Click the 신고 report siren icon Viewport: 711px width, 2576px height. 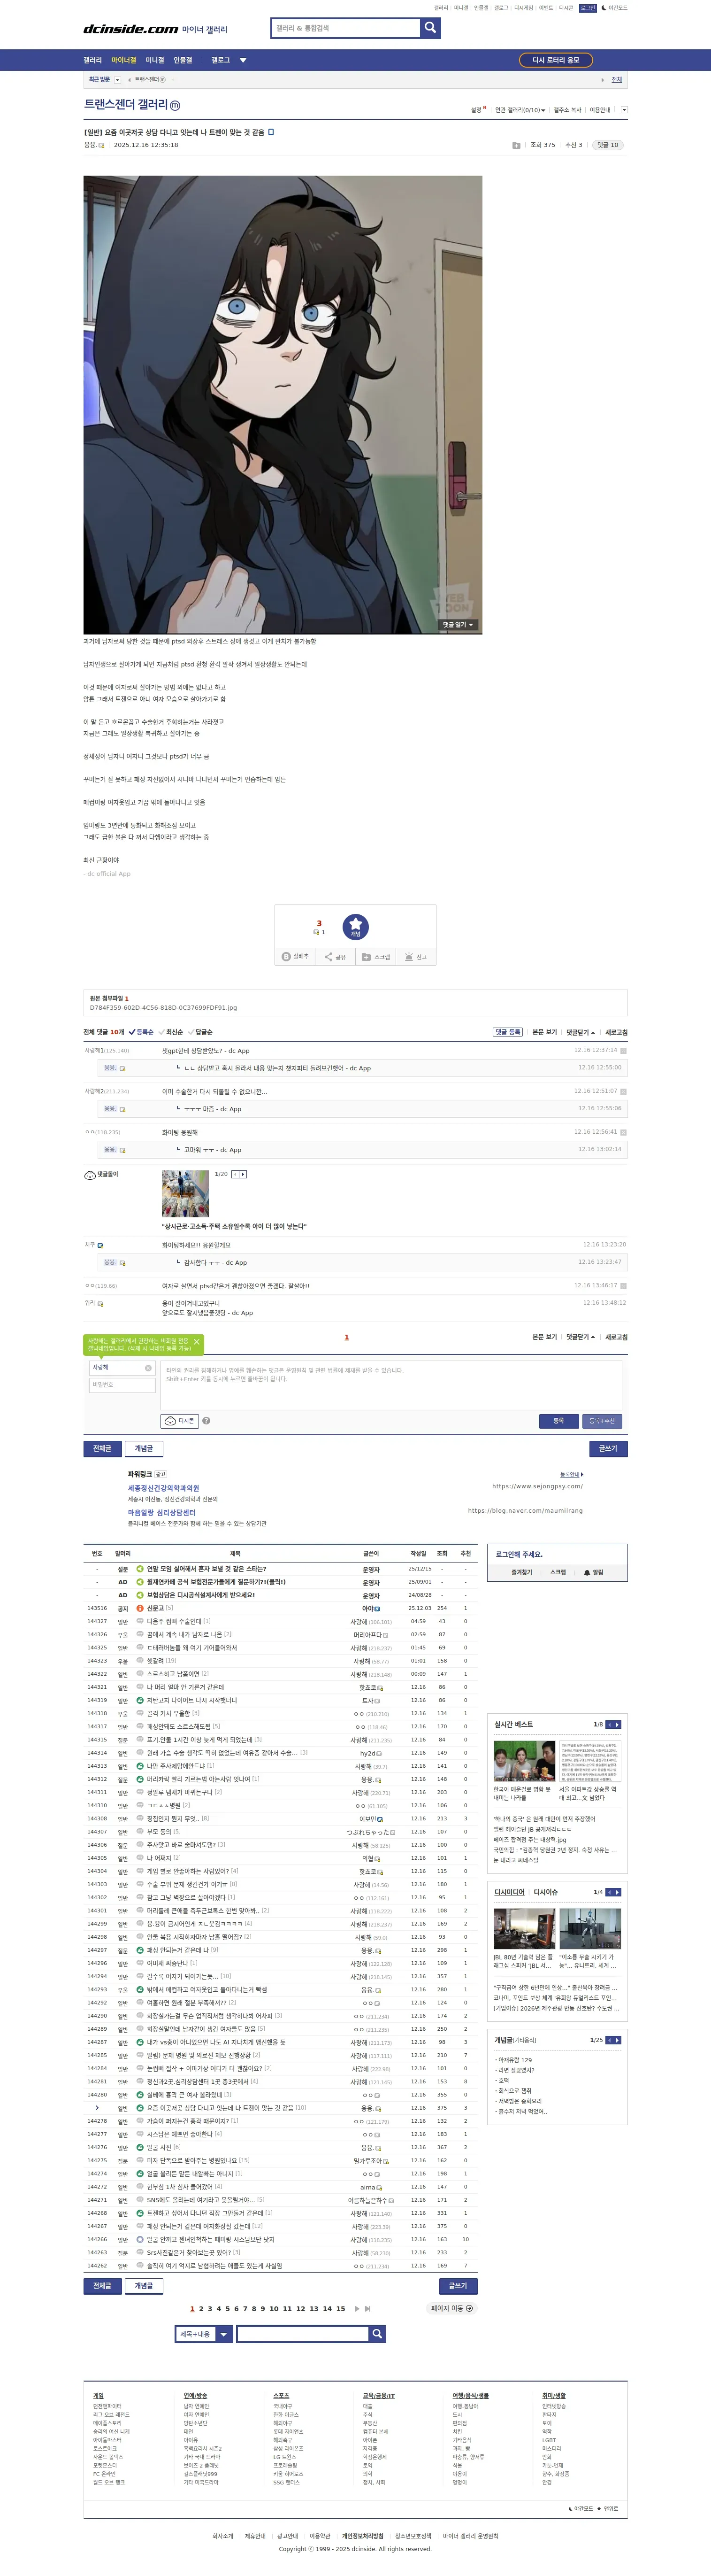point(408,957)
